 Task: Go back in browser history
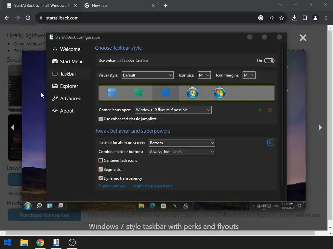coord(7,18)
